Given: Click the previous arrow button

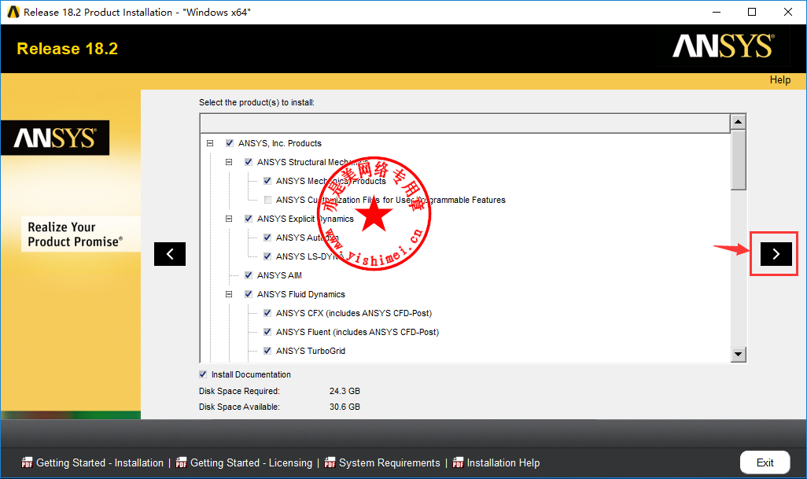Looking at the screenshot, I should pyautogui.click(x=170, y=253).
